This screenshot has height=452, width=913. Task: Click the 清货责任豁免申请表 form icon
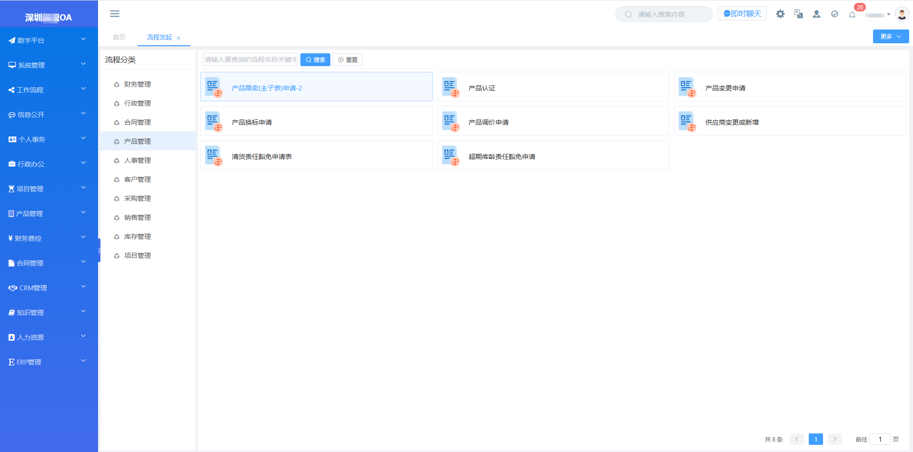tap(214, 156)
